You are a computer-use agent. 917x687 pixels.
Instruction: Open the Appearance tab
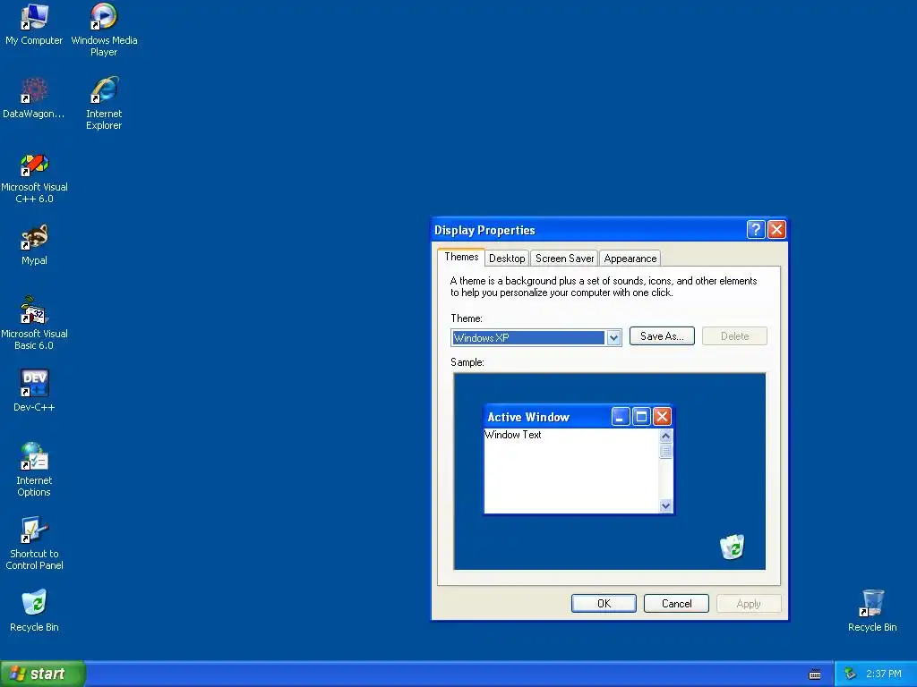tap(630, 259)
